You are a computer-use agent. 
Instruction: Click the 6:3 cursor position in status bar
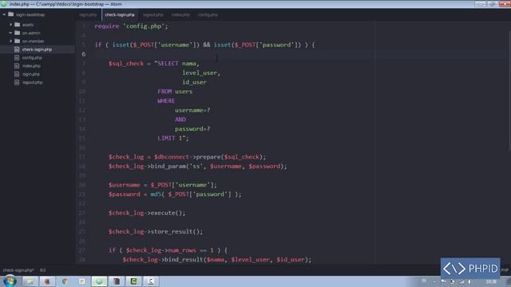click(x=42, y=270)
